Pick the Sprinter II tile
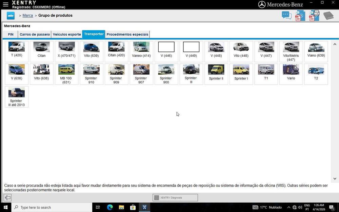 click(x=216, y=74)
